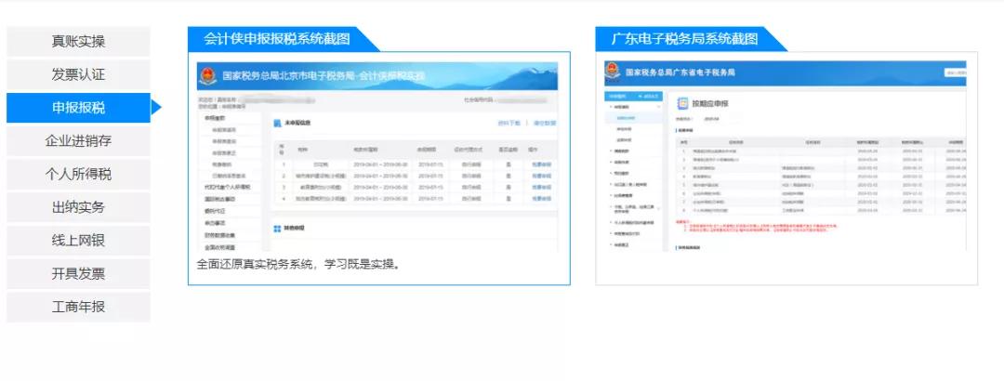Open the 开具发票 section

pos(78,274)
